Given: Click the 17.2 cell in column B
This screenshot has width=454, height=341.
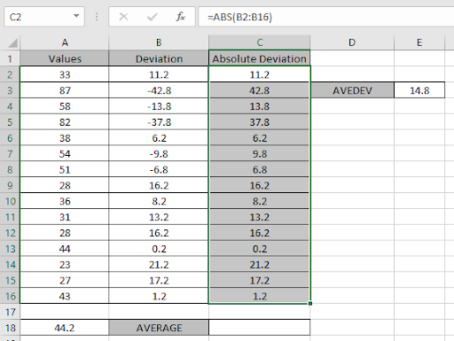Looking at the screenshot, I should 159,280.
